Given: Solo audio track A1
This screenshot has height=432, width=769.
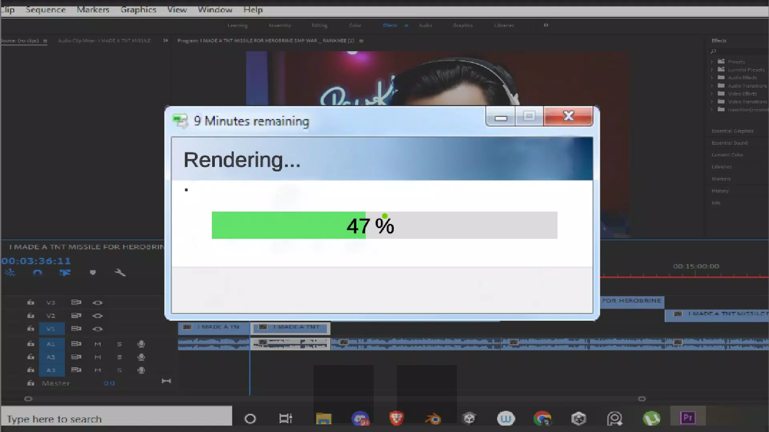Looking at the screenshot, I should click(119, 344).
